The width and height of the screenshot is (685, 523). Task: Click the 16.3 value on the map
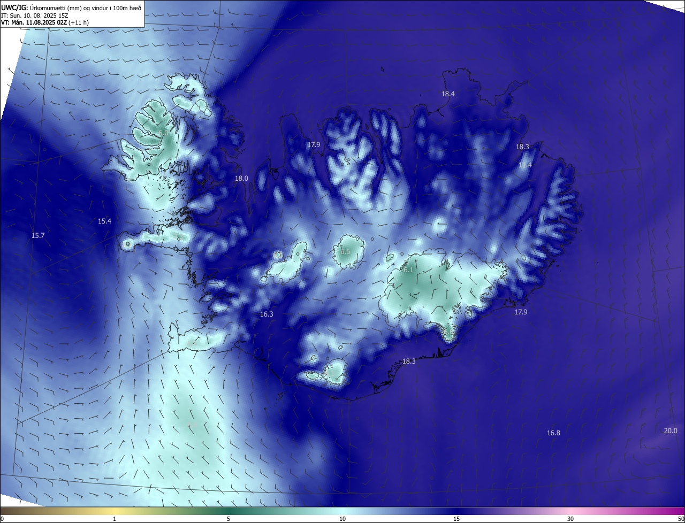coord(267,314)
